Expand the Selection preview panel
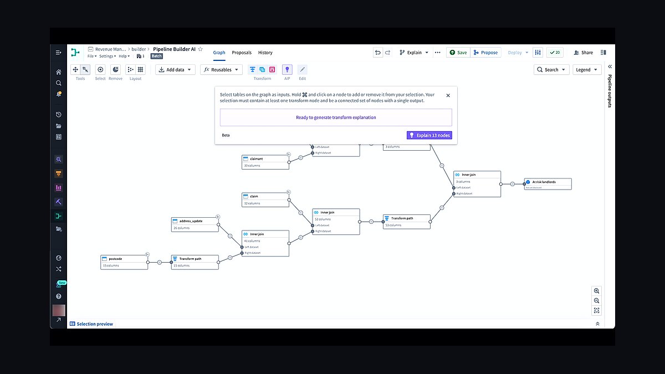Image resolution: width=665 pixels, height=374 pixels. coord(597,324)
